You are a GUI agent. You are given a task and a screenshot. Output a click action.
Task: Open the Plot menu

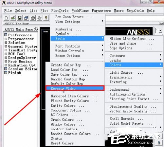pyautogui.click(x=44, y=11)
